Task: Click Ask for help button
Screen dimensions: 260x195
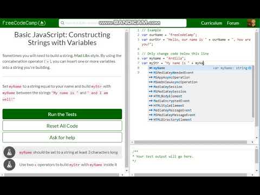Action: coord(62,138)
